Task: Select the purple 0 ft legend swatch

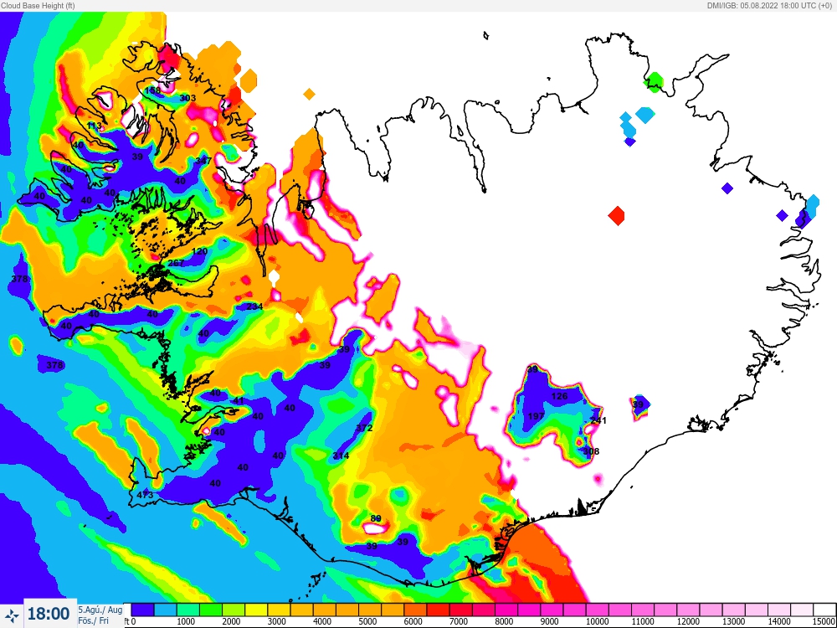Action: point(142,610)
